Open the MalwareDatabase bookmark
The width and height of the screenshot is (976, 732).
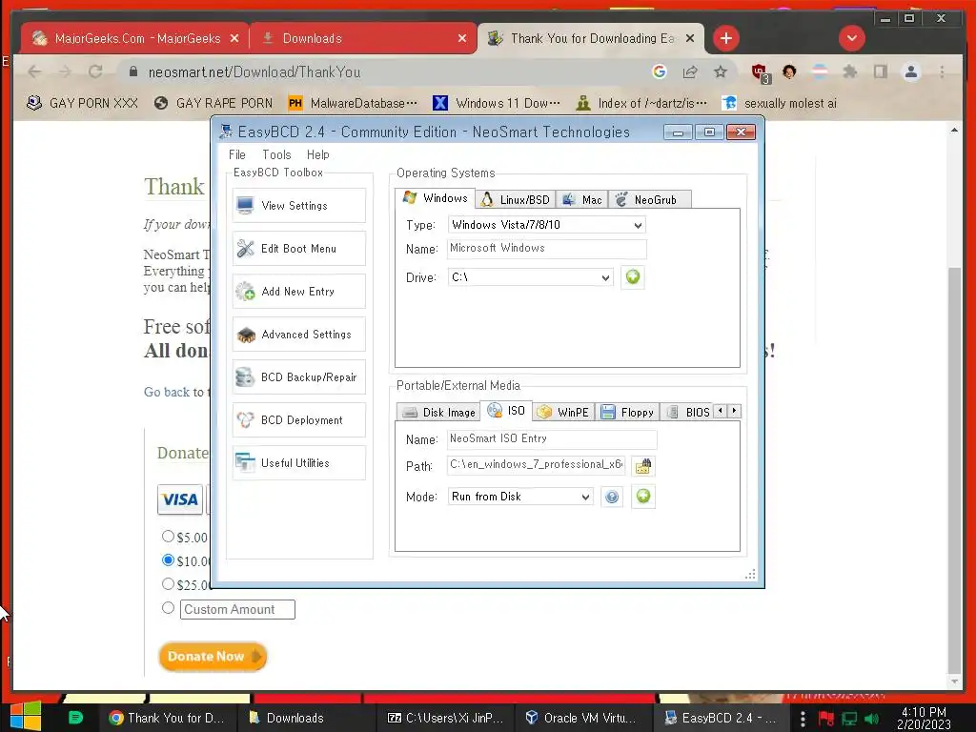point(353,103)
